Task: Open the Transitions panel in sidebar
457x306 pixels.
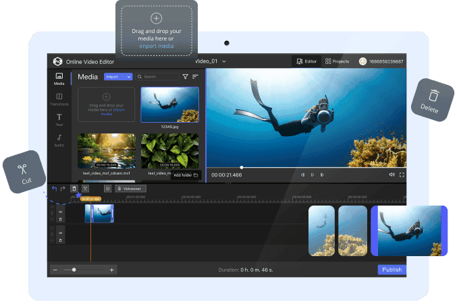Action: 59,99
